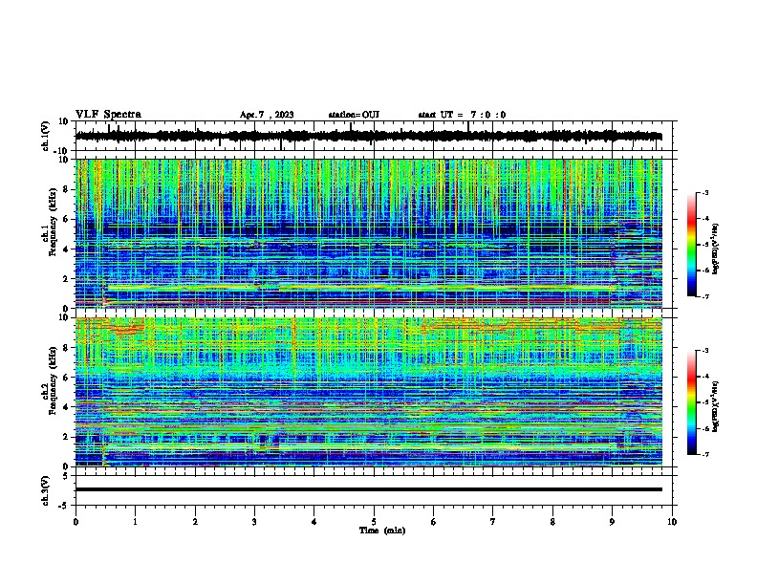Click the "2" kHz tick of ch.1 spectrogram
The width and height of the screenshot is (757, 585).
click(x=66, y=278)
